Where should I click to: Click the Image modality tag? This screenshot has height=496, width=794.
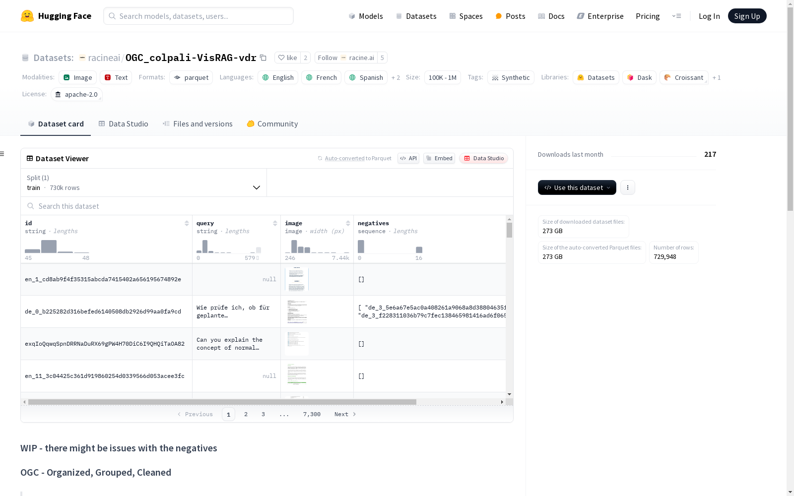coord(77,77)
